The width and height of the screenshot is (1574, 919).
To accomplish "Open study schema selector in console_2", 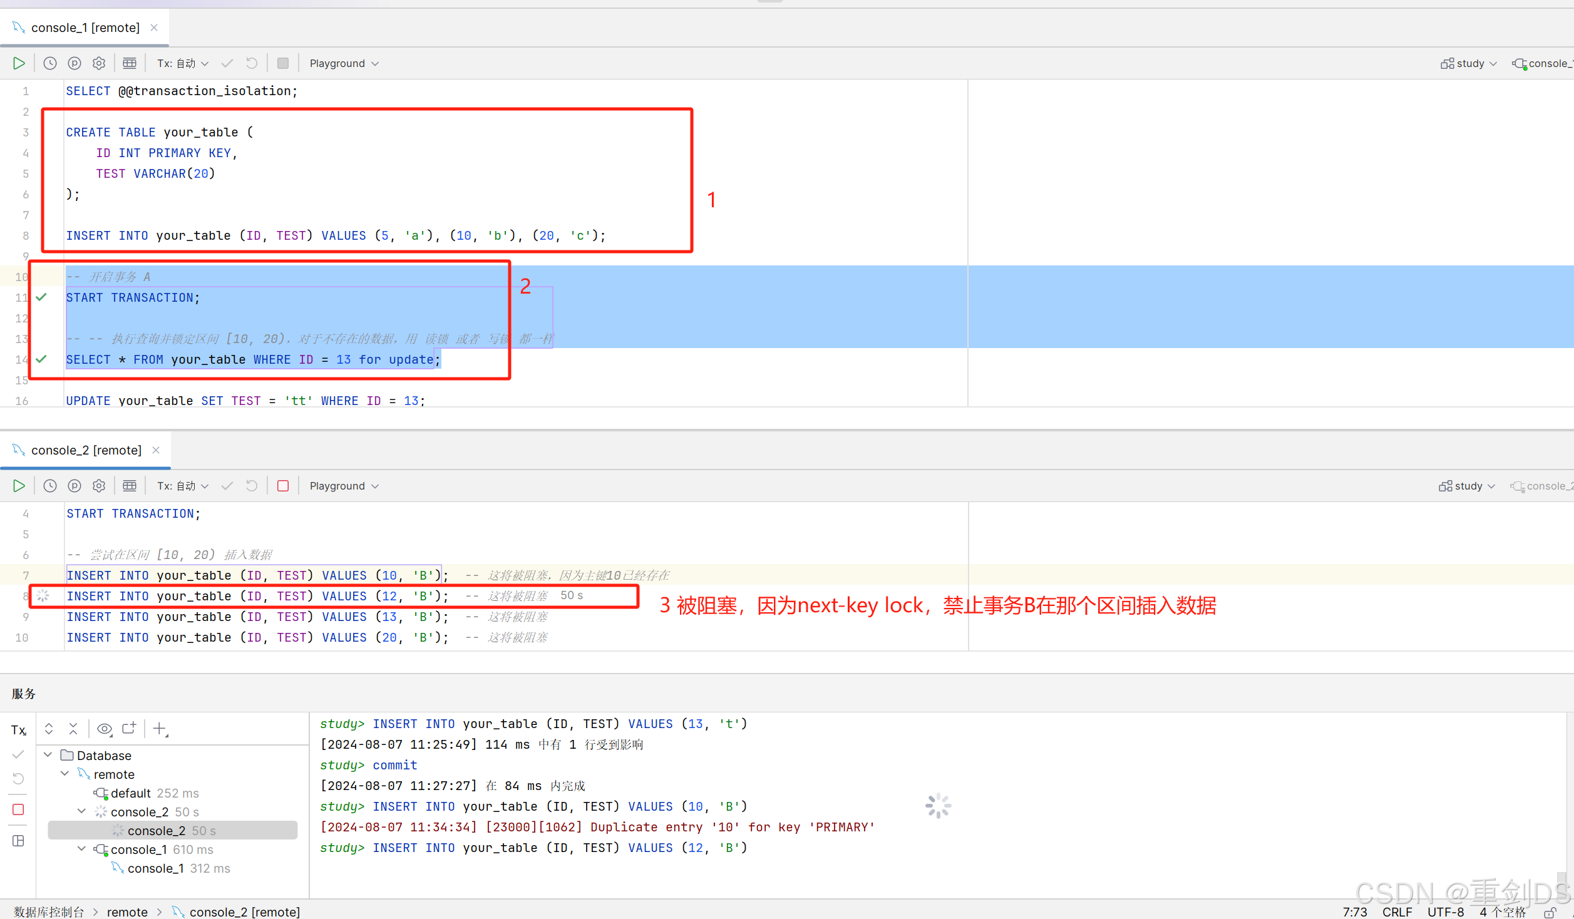I will pyautogui.click(x=1467, y=486).
